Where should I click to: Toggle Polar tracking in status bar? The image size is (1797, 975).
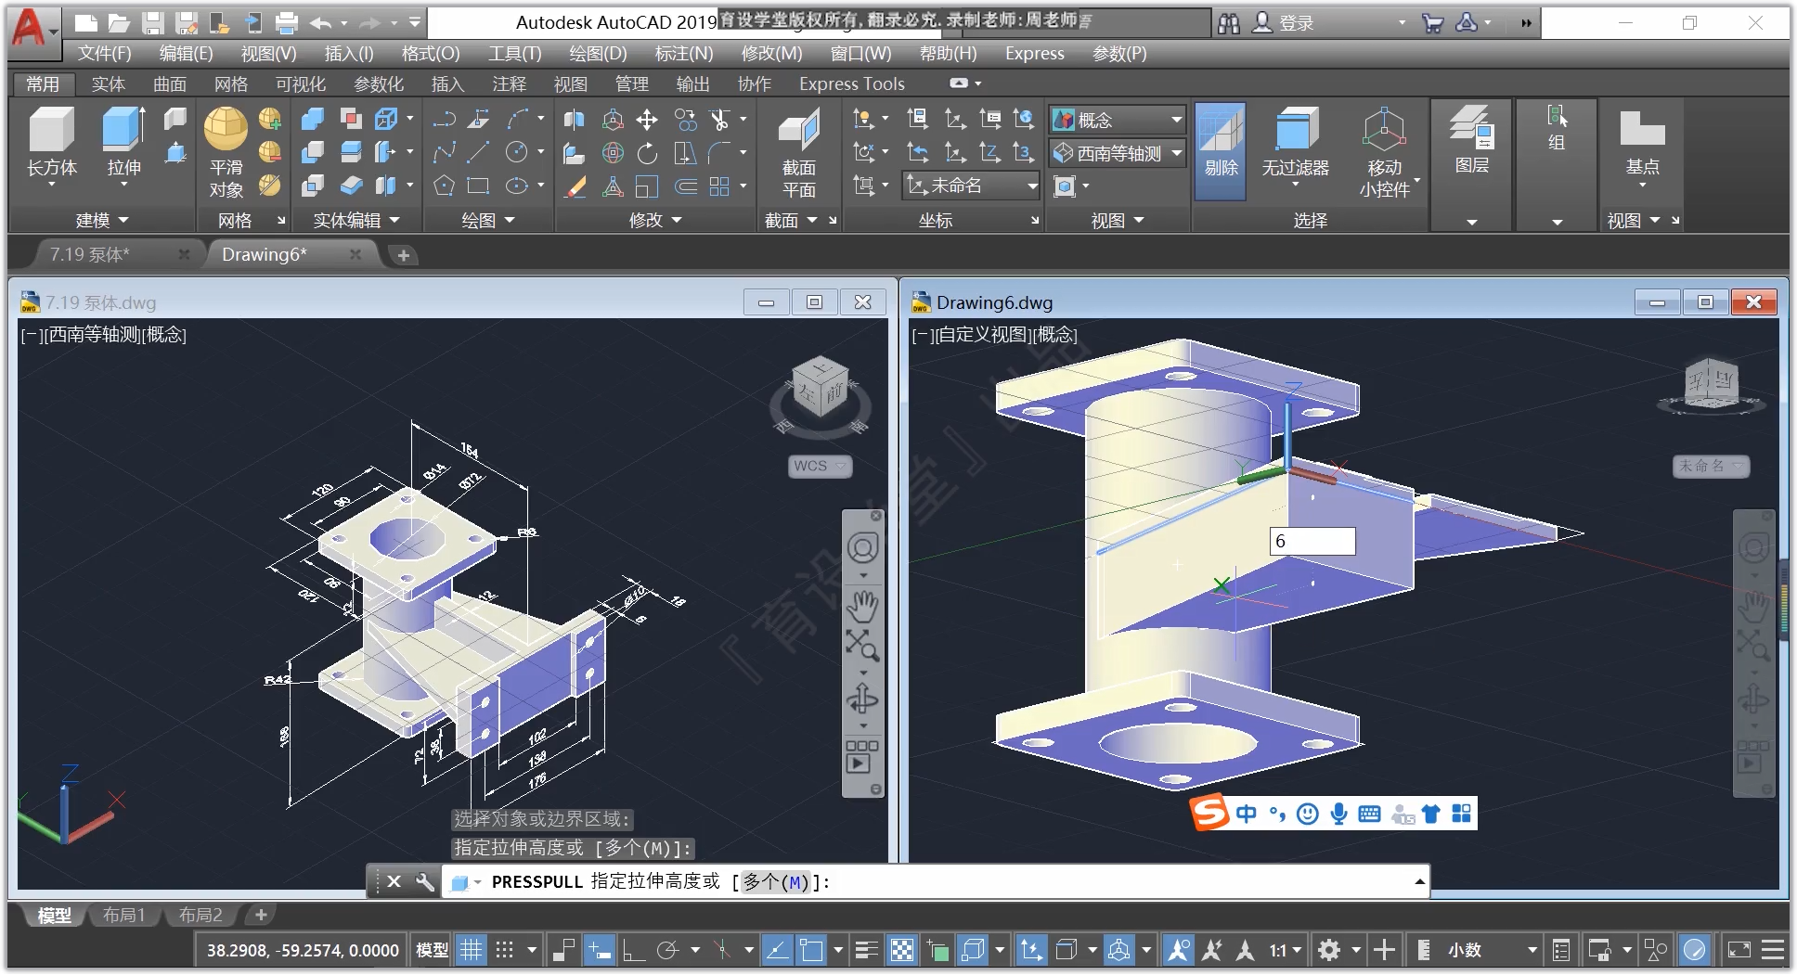coord(667,950)
